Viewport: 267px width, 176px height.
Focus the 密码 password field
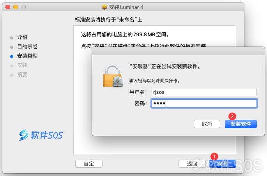click(x=204, y=103)
